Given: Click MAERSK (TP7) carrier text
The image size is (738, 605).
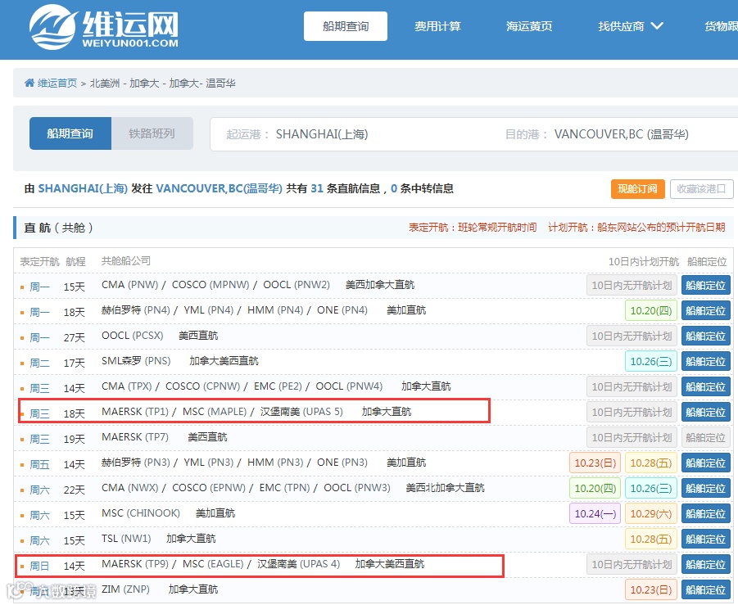Looking at the screenshot, I should coord(135,437).
